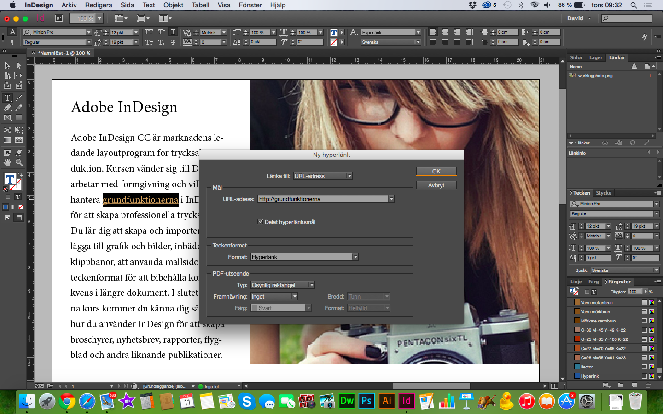The image size is (663, 414).
Task: Select the Gradient Swatch tool
Action: [x=7, y=140]
